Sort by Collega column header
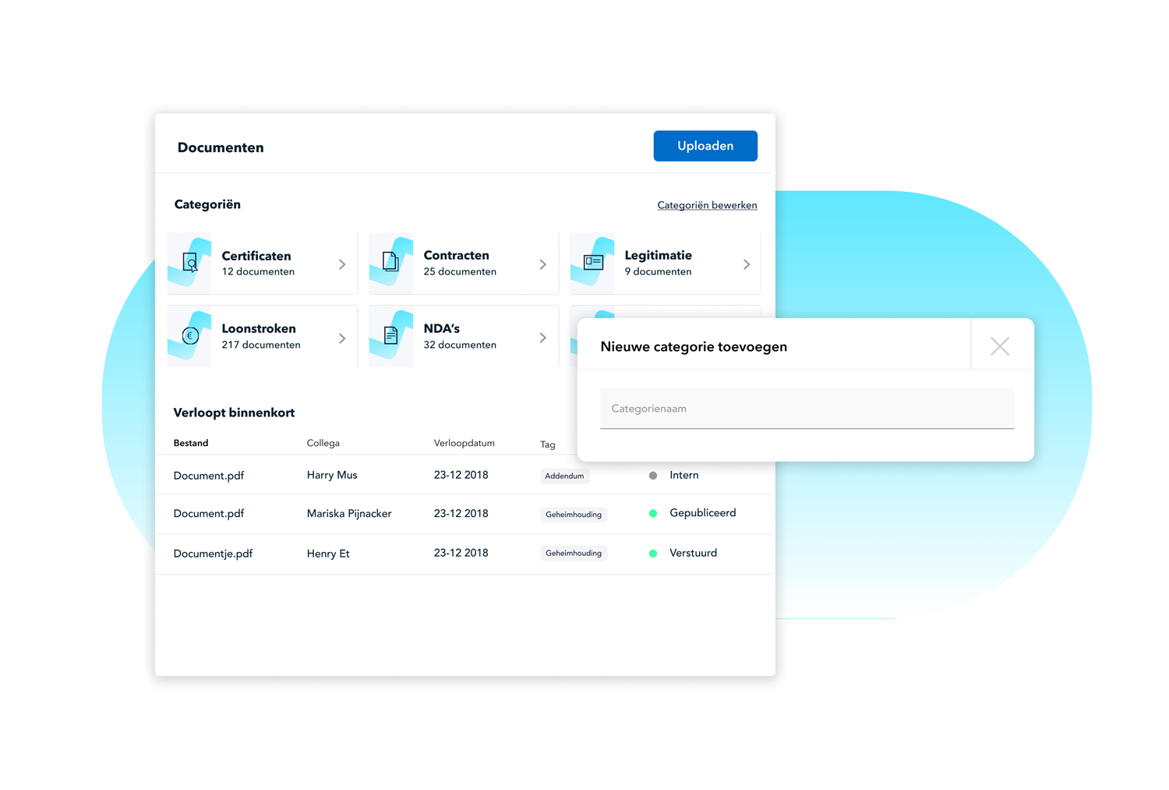Viewport: 1169px width, 790px height. (x=323, y=443)
